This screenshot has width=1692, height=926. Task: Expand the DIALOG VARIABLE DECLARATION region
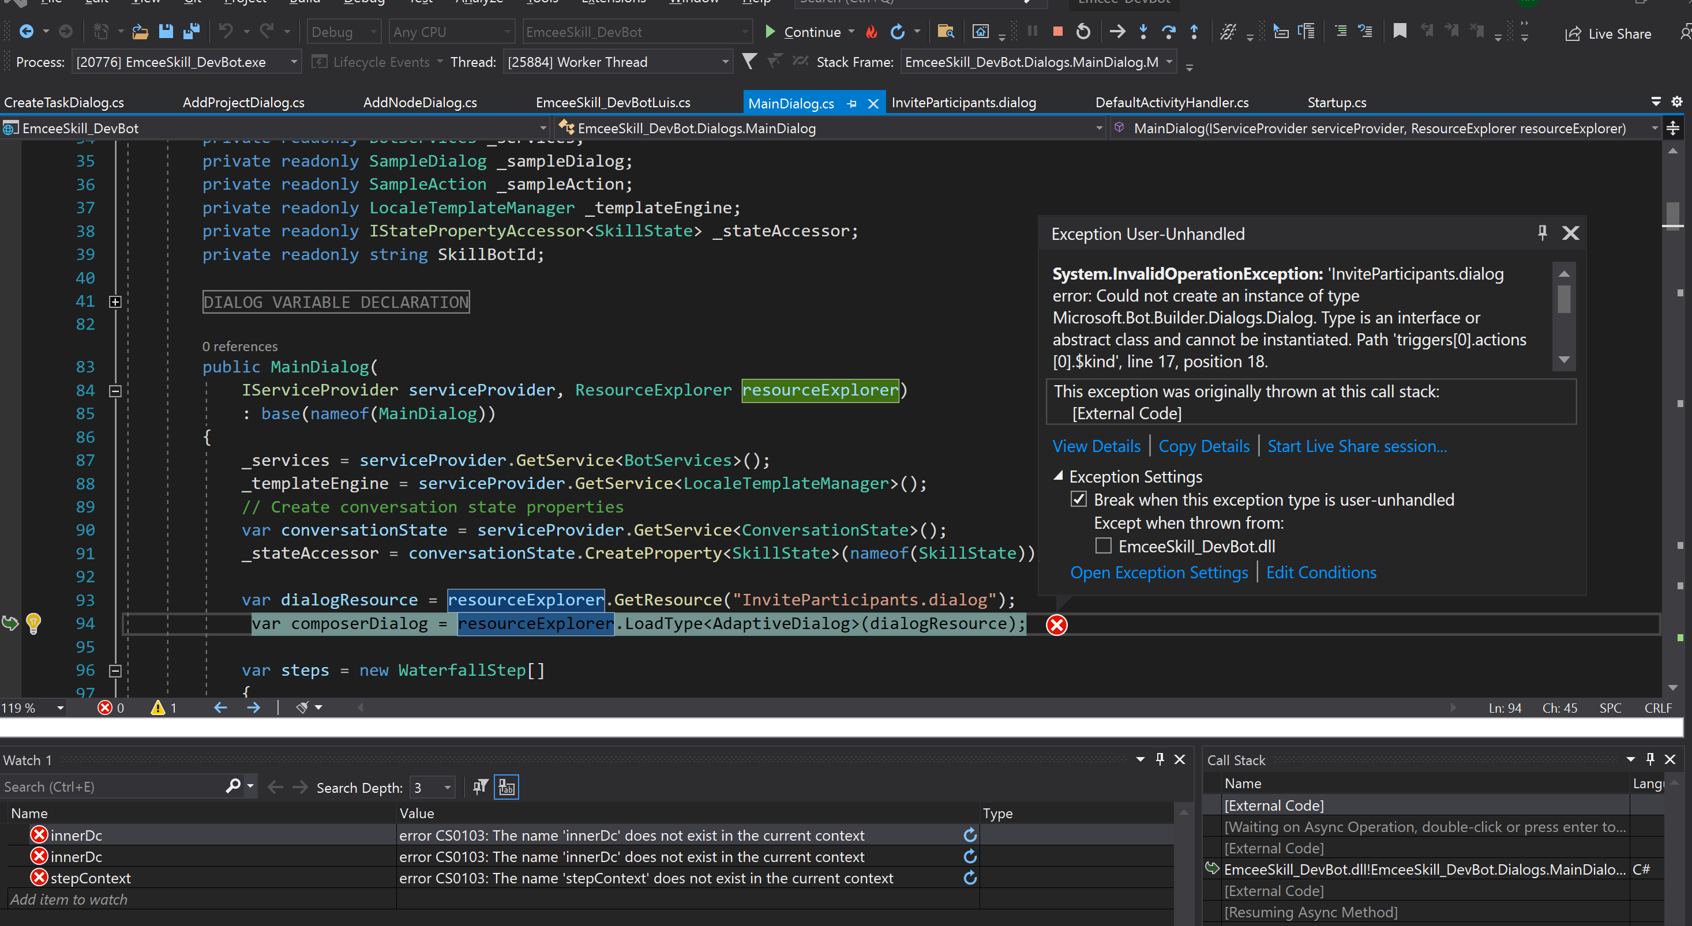tap(115, 302)
